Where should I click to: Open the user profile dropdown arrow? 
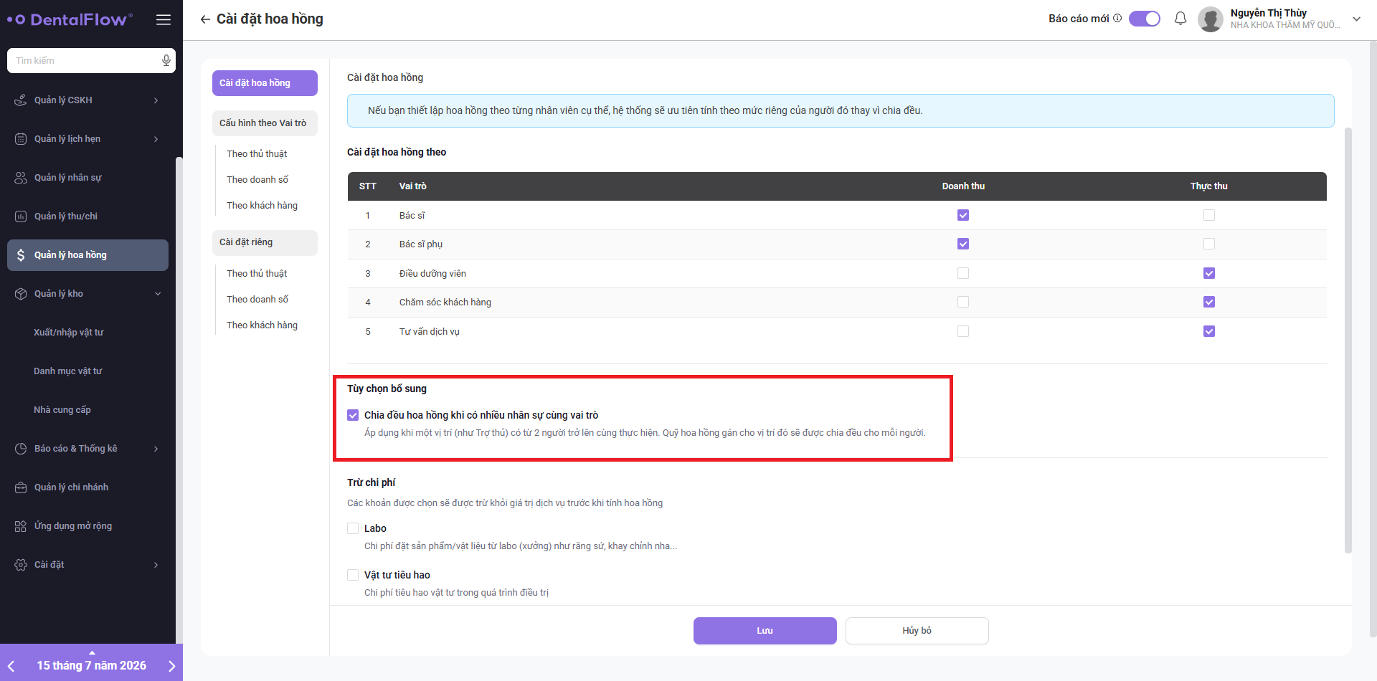[x=1356, y=19]
